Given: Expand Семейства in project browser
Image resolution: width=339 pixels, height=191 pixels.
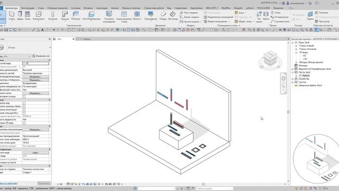Looking at the screenshot, I should click(293, 79).
